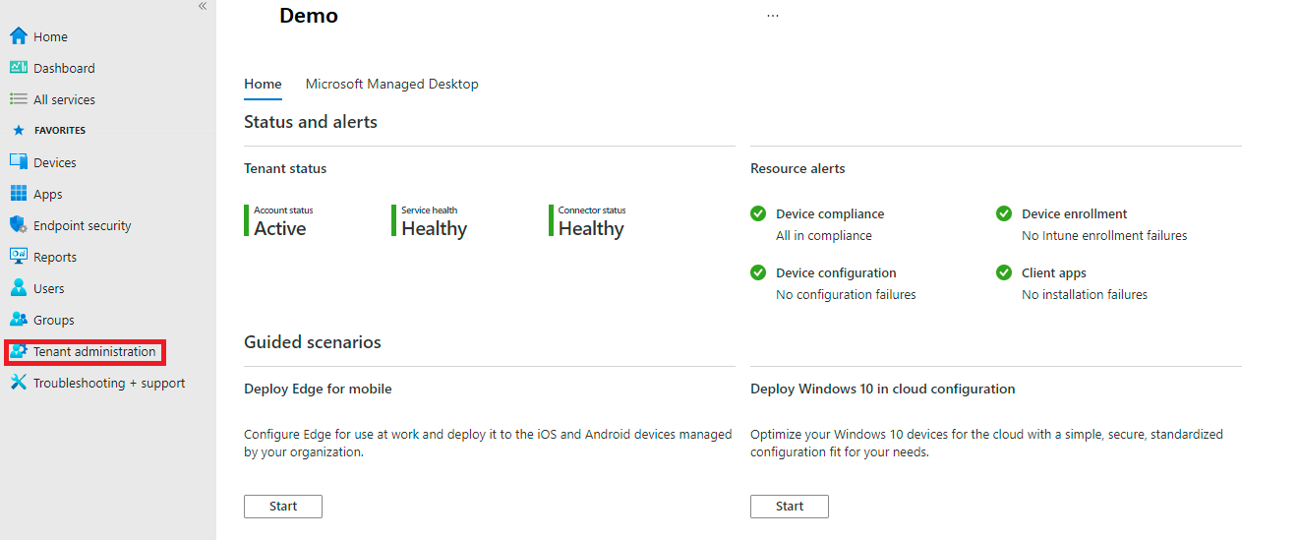Click the Device configuration green check icon
This screenshot has width=1299, height=540.
758,272
